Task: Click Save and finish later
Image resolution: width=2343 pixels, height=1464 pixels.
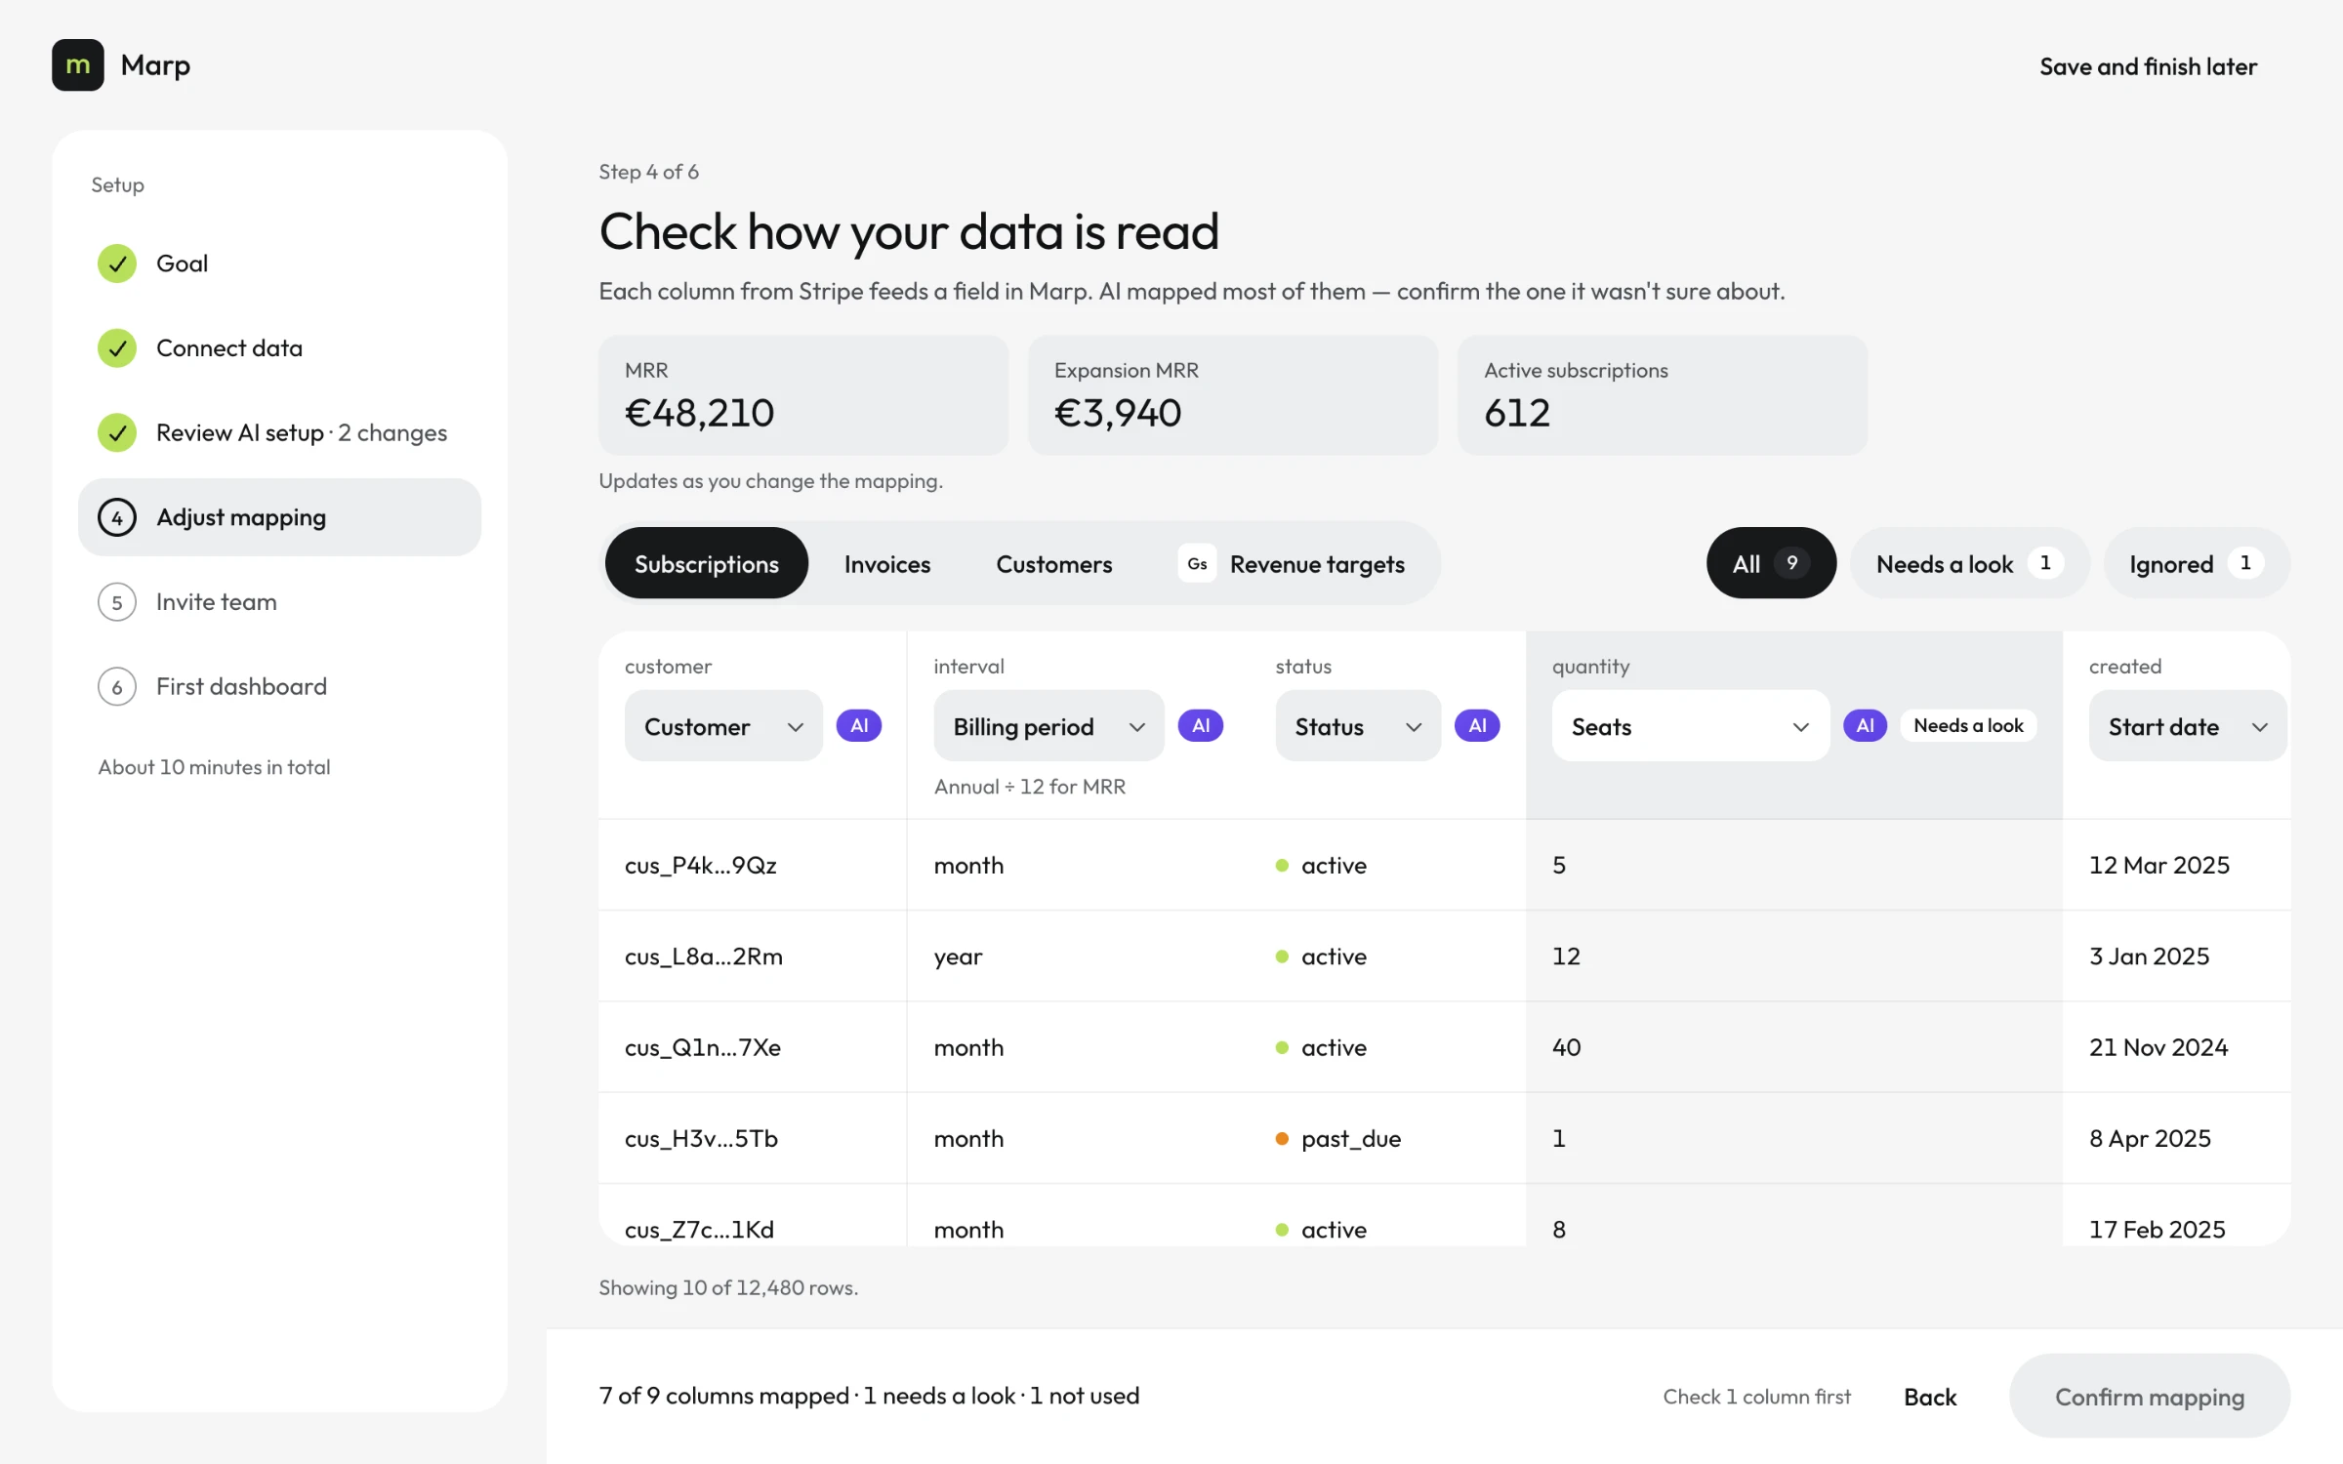Action: pyautogui.click(x=2148, y=66)
